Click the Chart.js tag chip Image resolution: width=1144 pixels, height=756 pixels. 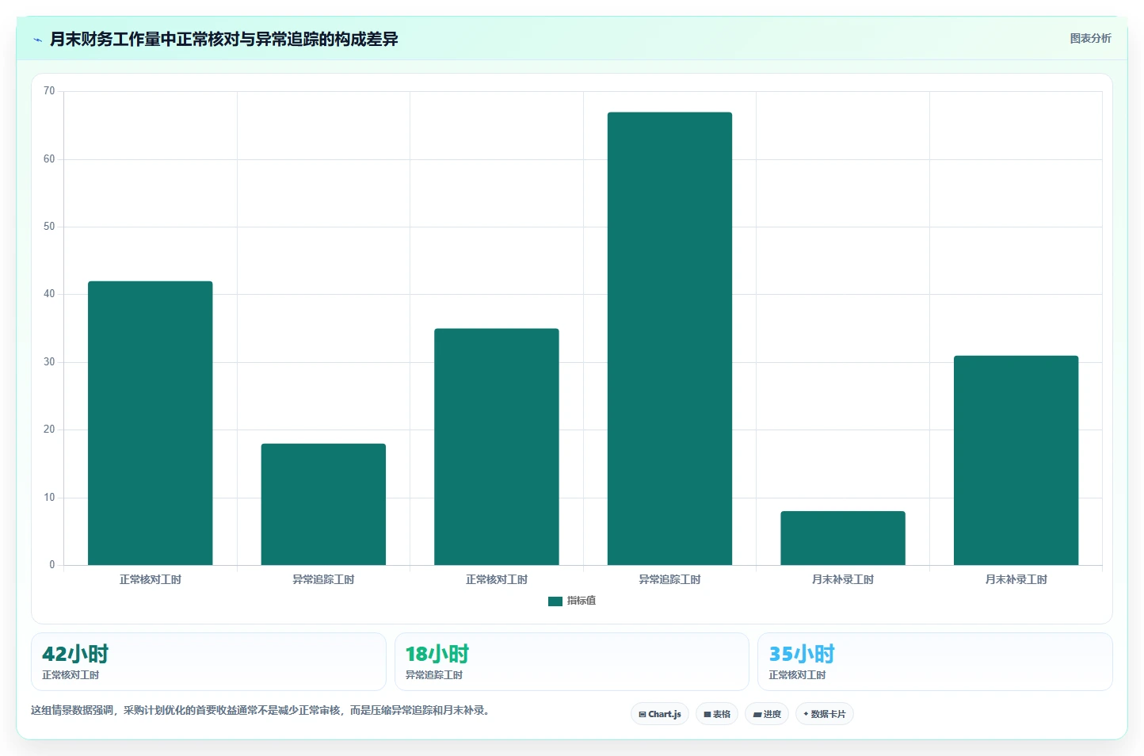tap(660, 714)
